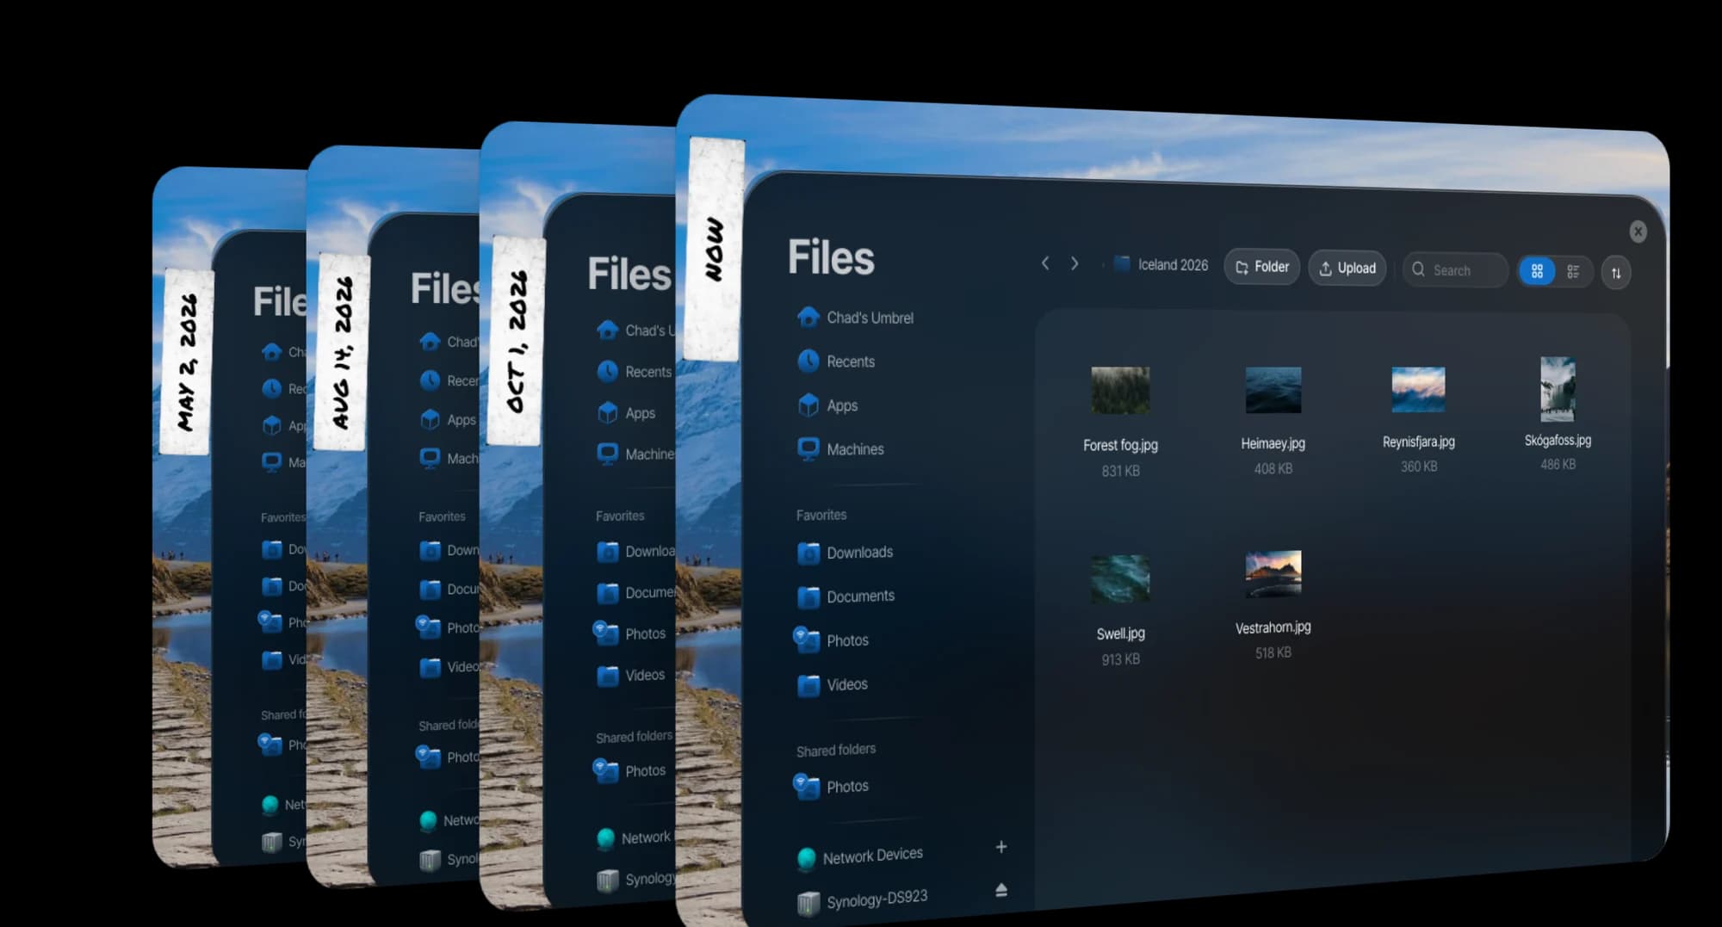This screenshot has height=927, width=1722.
Task: Open Chad's Umbrel in the Now sidebar
Action: pyautogui.click(x=855, y=318)
